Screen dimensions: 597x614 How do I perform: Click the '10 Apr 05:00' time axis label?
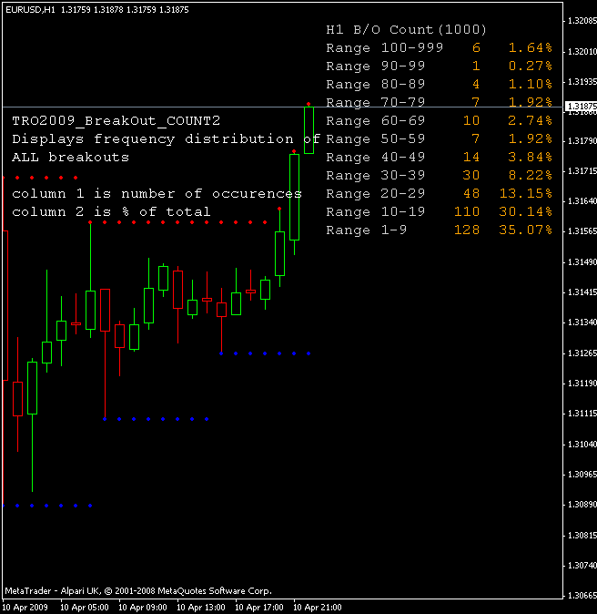[x=85, y=608]
